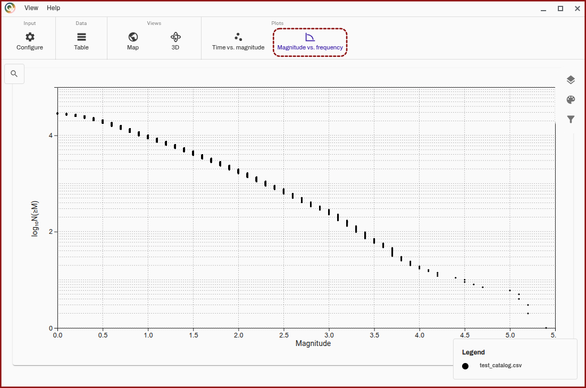586x388 pixels.
Task: Minimize the application window
Action: coord(543,9)
